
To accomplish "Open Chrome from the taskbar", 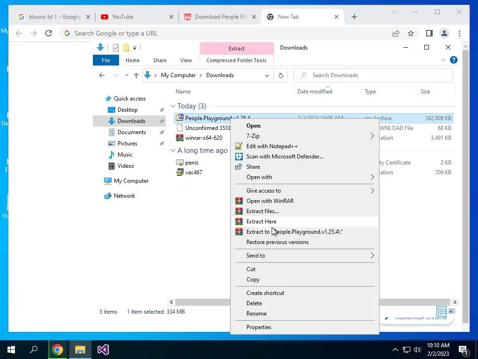I will pyautogui.click(x=57, y=350).
